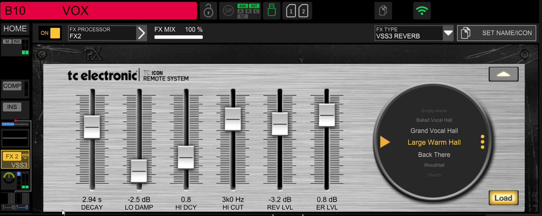542x216 pixels.
Task: Select the Ballad Vocal Hall preset
Action: pos(434,120)
